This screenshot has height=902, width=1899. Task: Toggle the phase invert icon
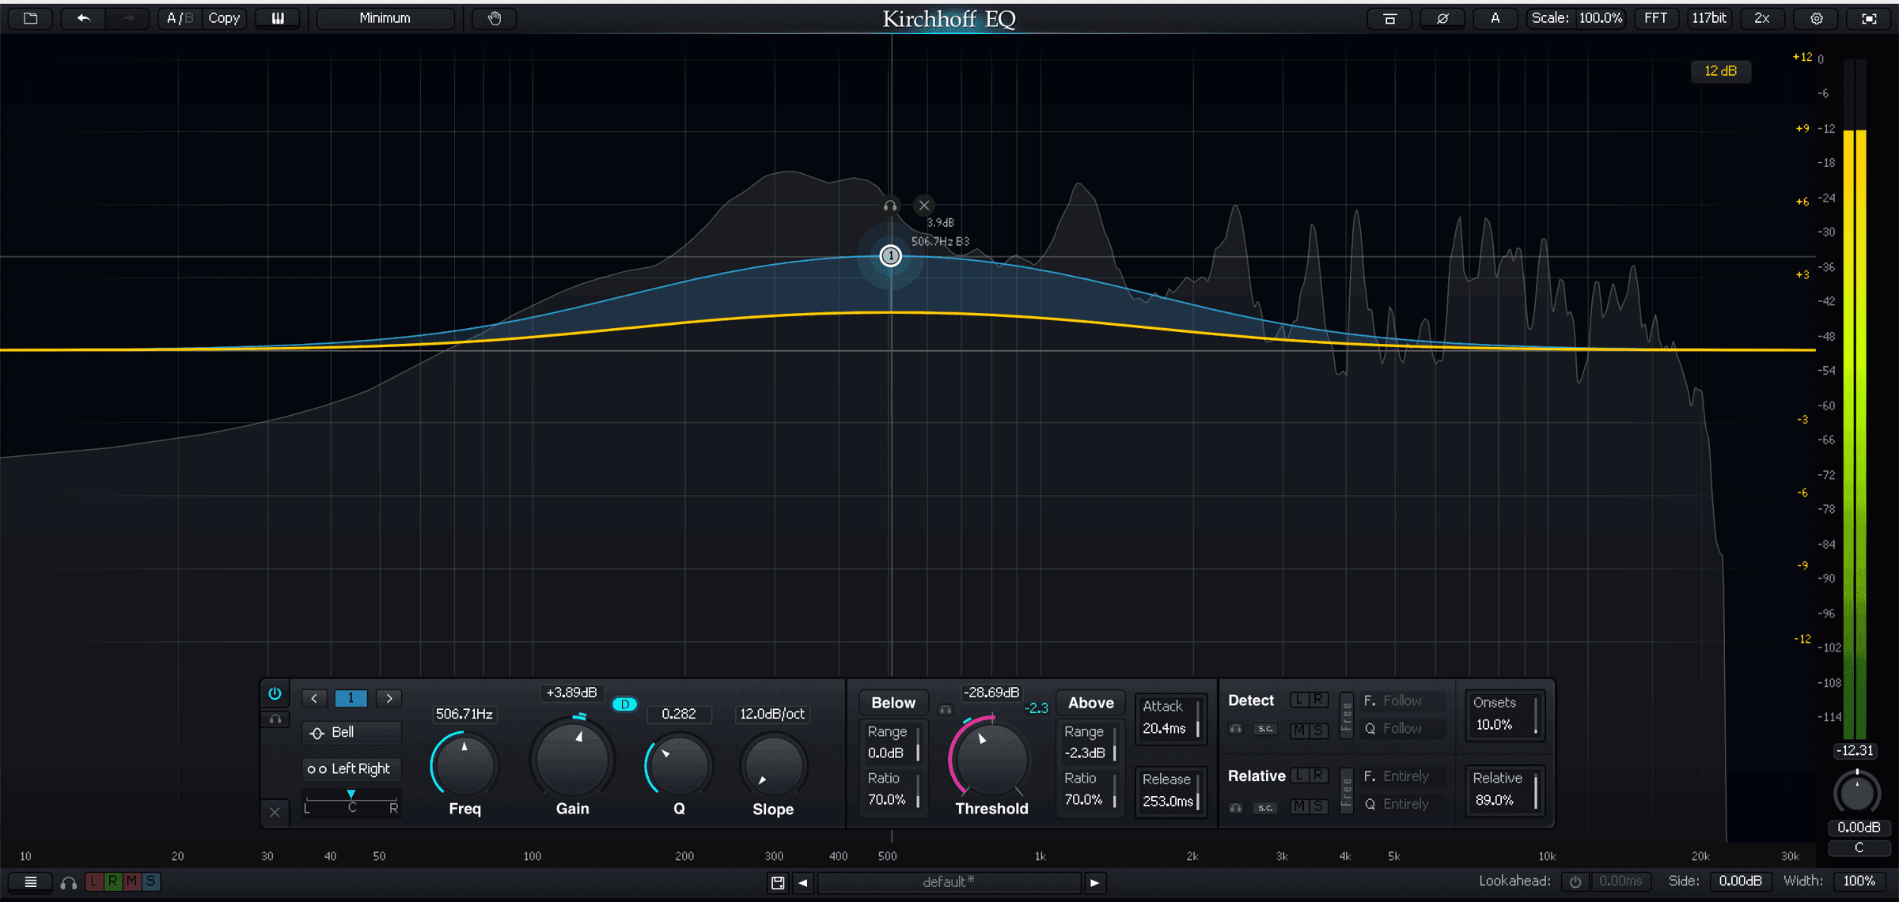pyautogui.click(x=1442, y=18)
